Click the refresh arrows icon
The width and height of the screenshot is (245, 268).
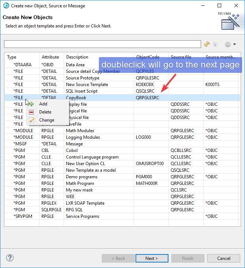coord(207,44)
